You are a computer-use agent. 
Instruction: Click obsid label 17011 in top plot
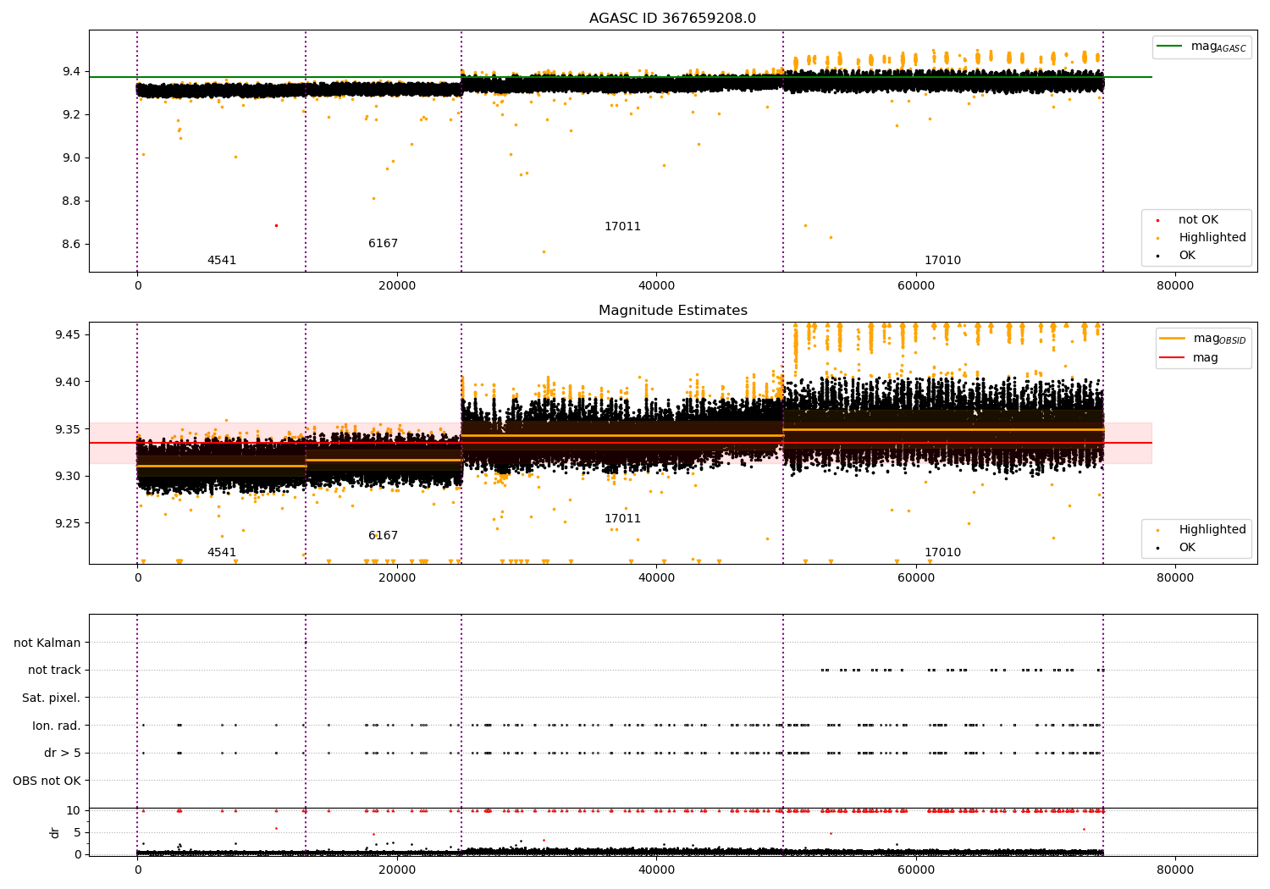click(622, 227)
